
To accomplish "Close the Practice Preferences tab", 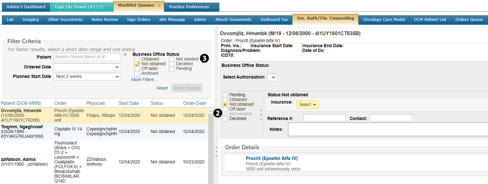I will coord(214,7).
